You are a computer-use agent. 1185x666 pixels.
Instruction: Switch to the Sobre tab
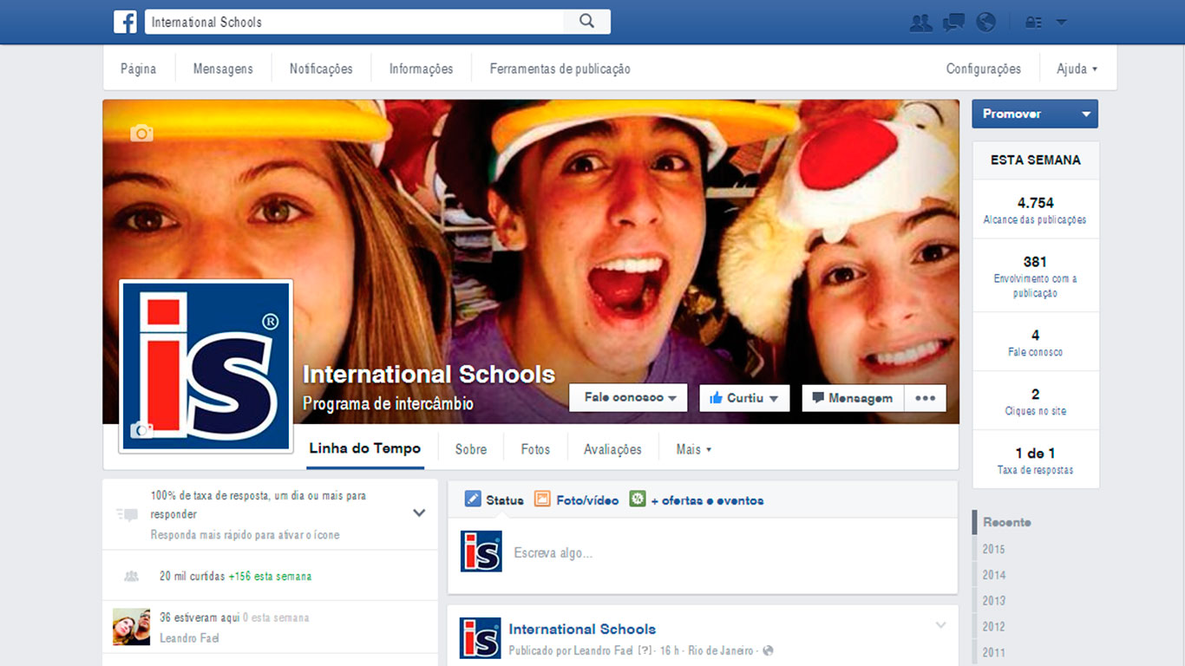tap(471, 449)
